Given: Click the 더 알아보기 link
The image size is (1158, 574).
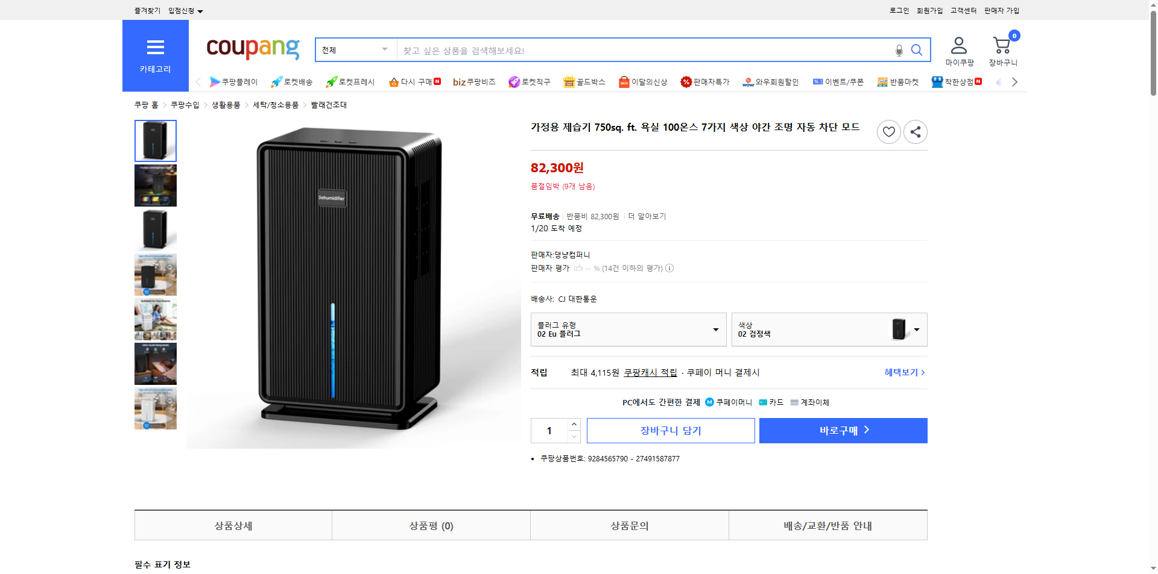Looking at the screenshot, I should 648,216.
